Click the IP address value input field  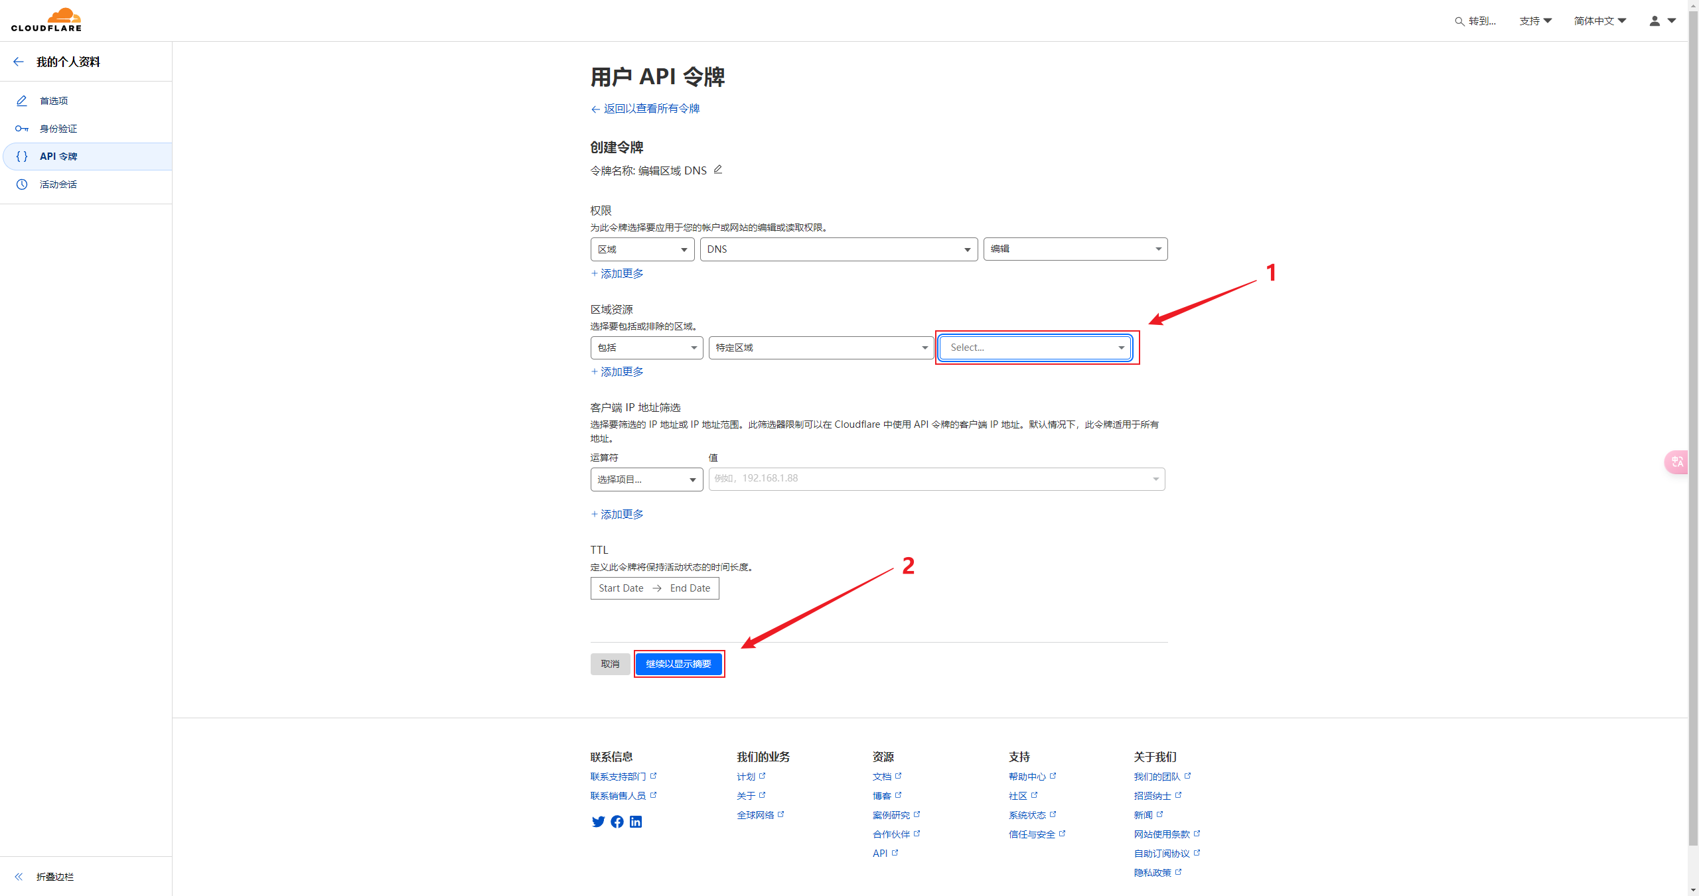click(929, 479)
